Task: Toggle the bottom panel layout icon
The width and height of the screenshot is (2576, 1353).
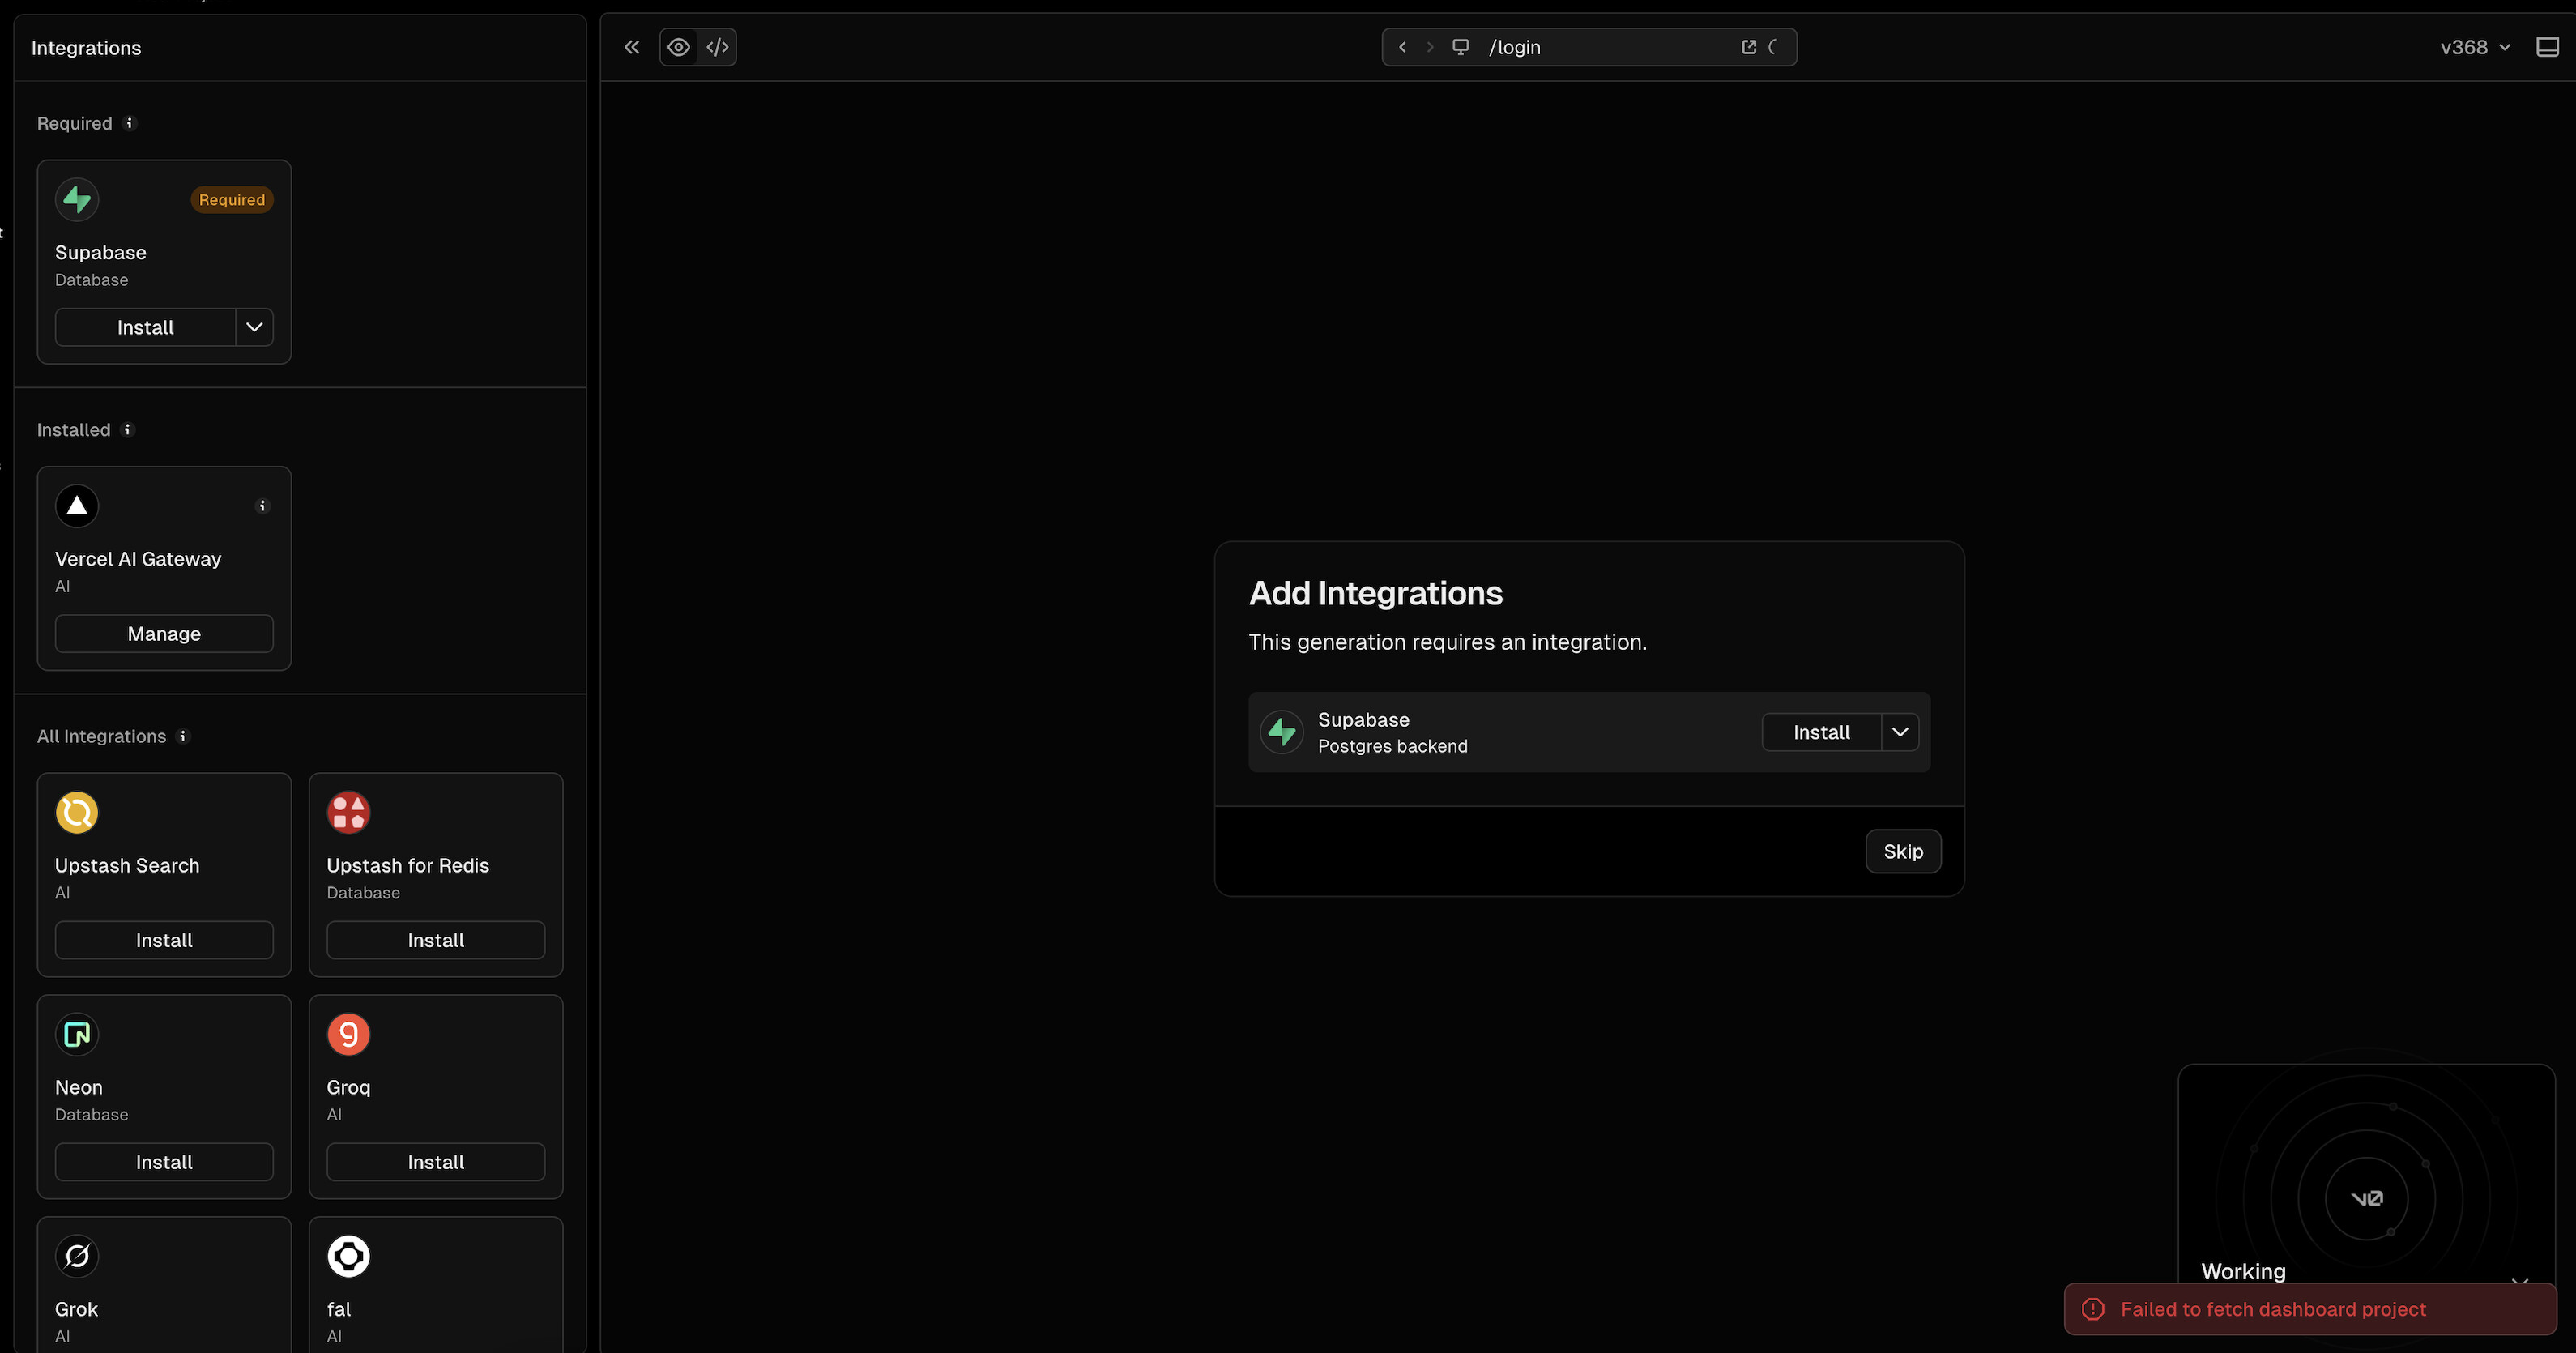Action: tap(2547, 47)
